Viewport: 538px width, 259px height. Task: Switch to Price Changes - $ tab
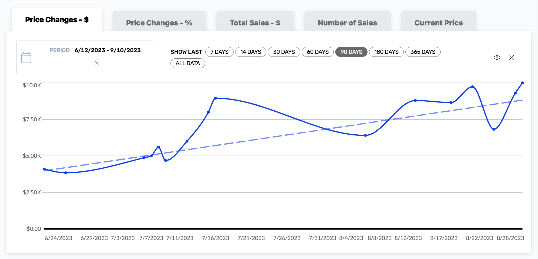(x=57, y=19)
